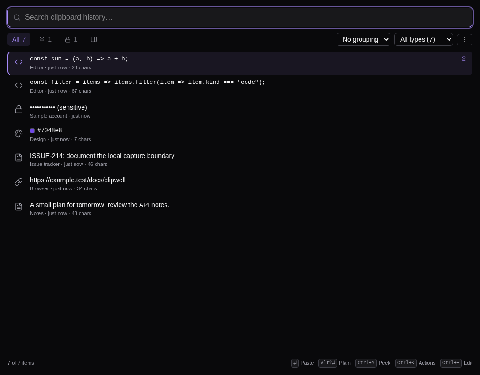
Task: Click the 7 of 7 items status
Action: tap(21, 363)
